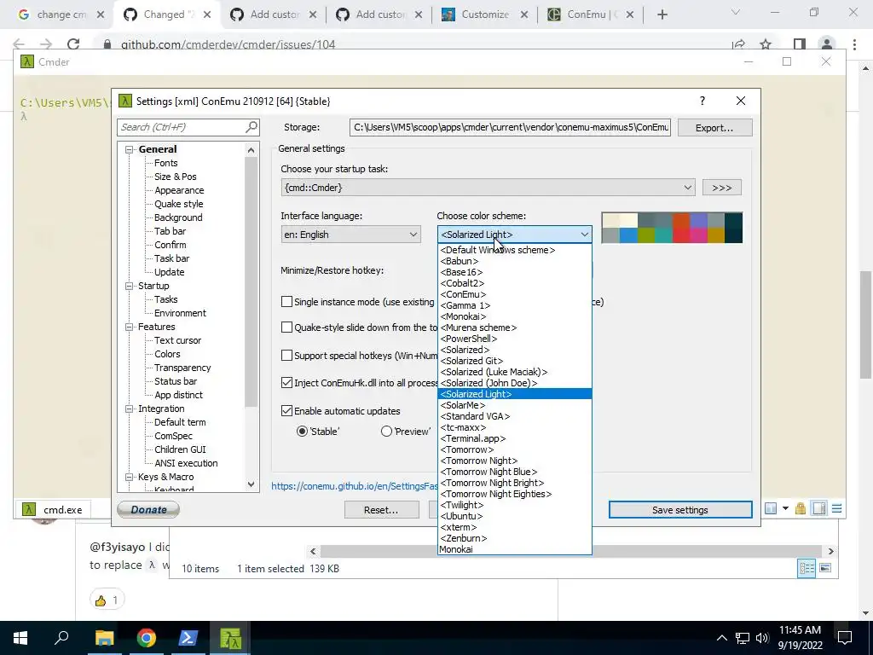Switch Explorer to large icons view
This screenshot has width=873, height=655.
pyautogui.click(x=825, y=568)
